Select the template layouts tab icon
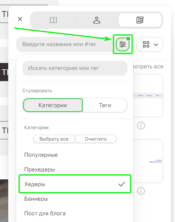This screenshot has height=222, width=175. 140,20
